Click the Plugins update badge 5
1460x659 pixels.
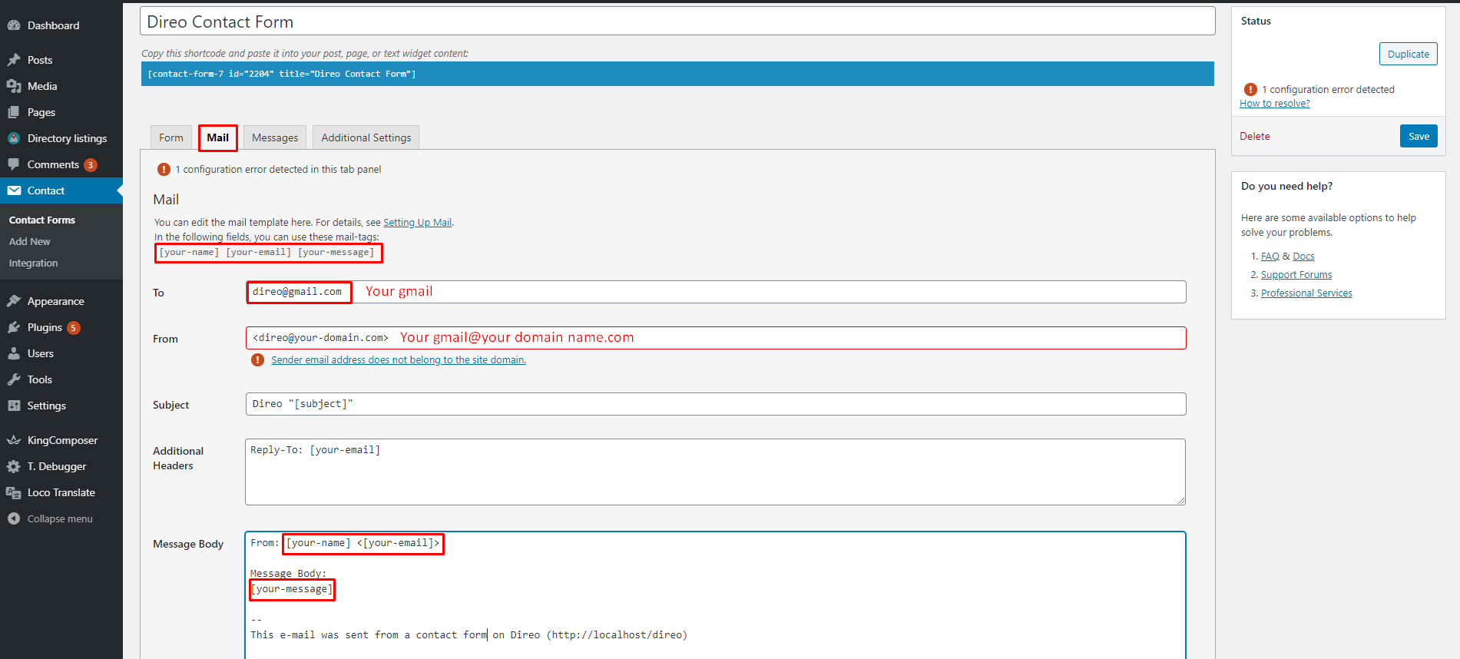point(74,328)
